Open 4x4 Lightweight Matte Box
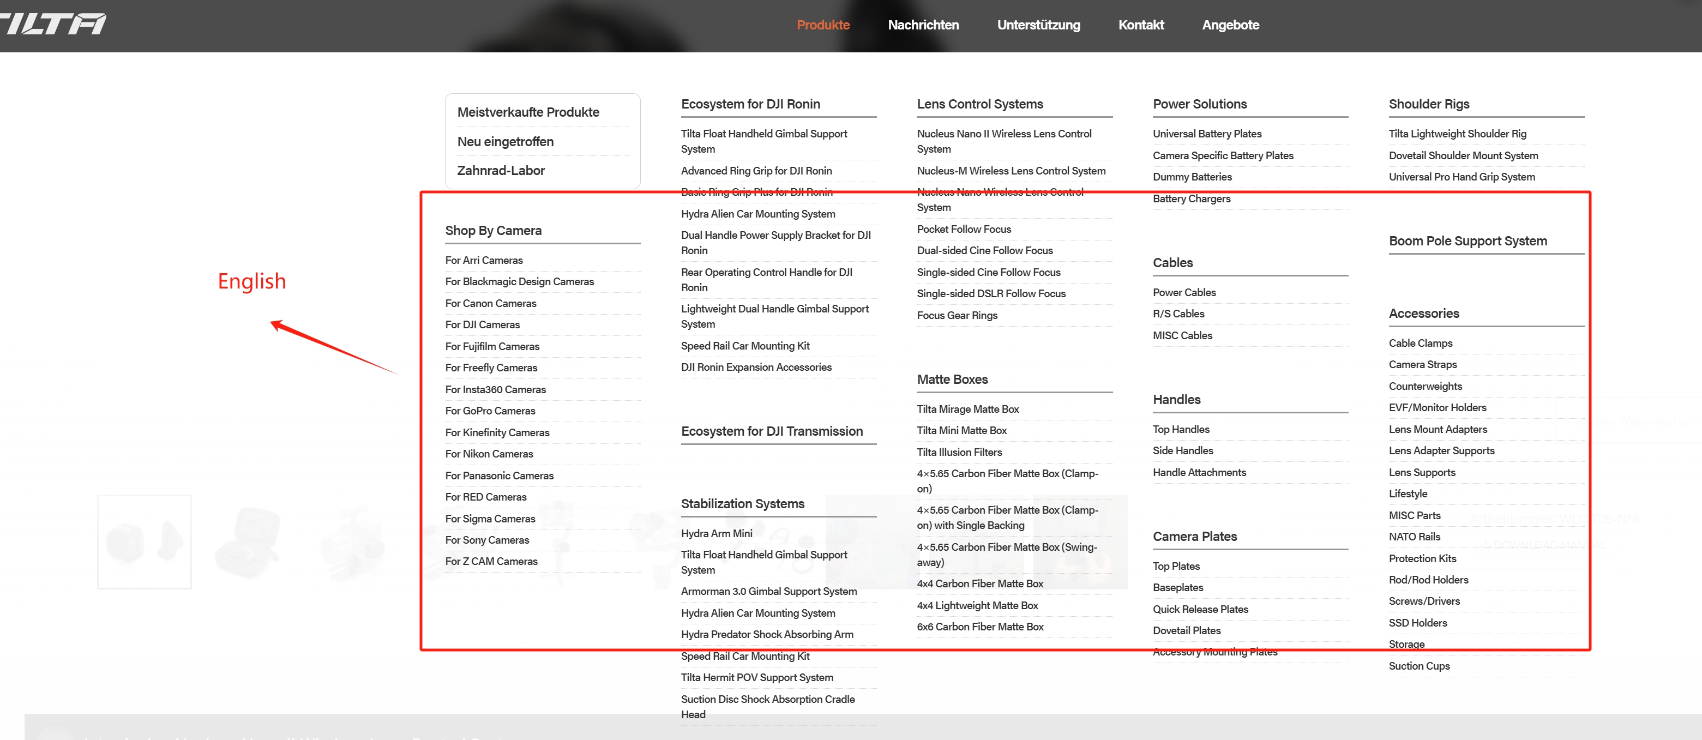 [x=977, y=605]
